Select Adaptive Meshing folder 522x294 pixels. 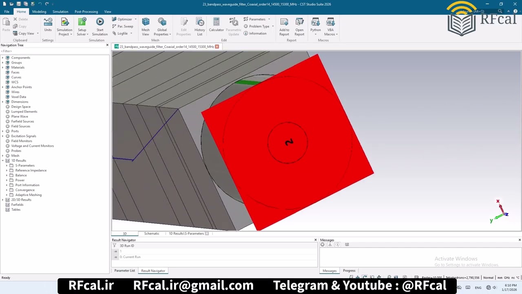28,195
